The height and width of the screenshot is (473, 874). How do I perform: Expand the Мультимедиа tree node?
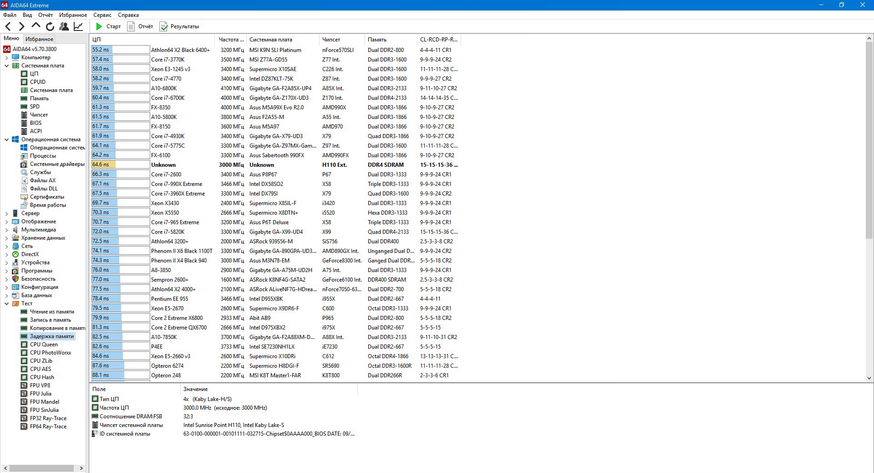click(x=6, y=230)
